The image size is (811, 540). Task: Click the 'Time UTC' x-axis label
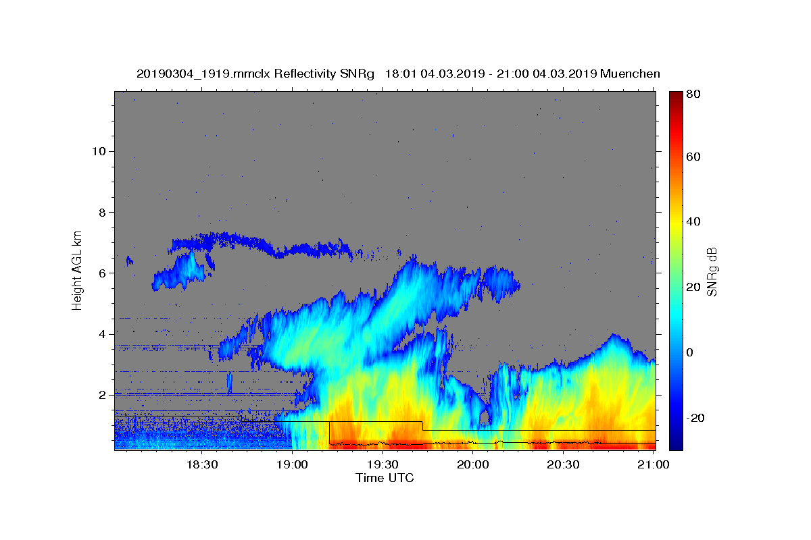point(385,478)
